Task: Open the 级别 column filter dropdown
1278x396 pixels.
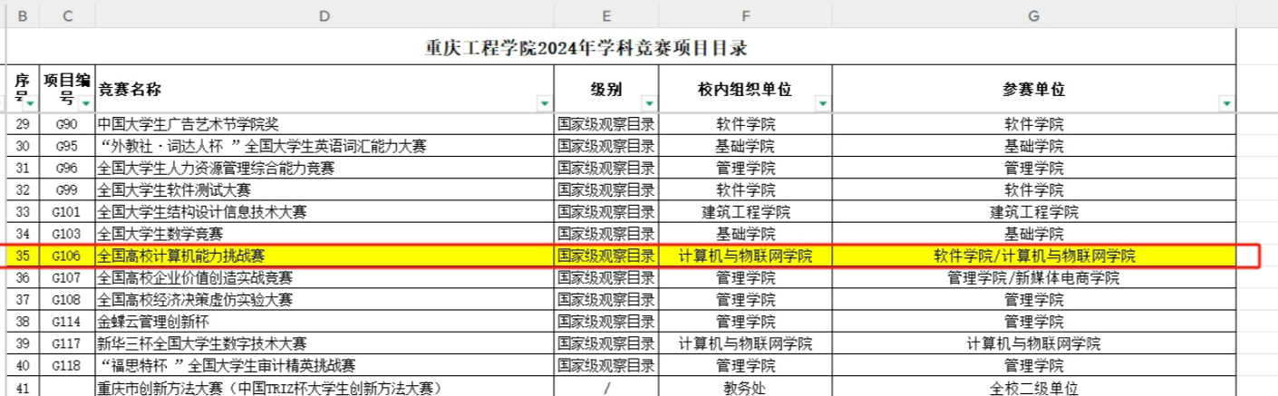Action: pos(648,105)
